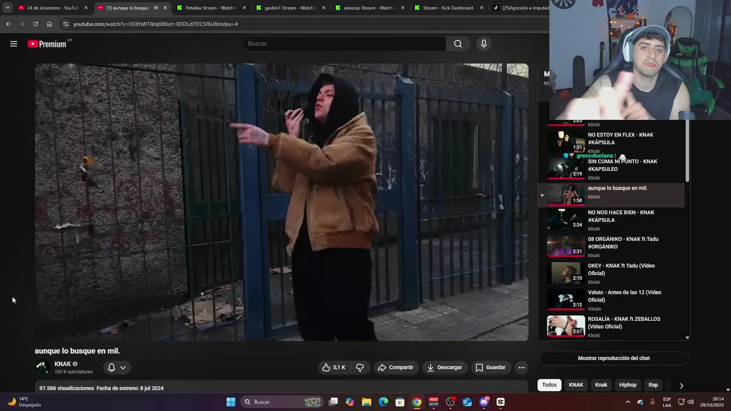Open KNAK channel avatar below the video

42,367
